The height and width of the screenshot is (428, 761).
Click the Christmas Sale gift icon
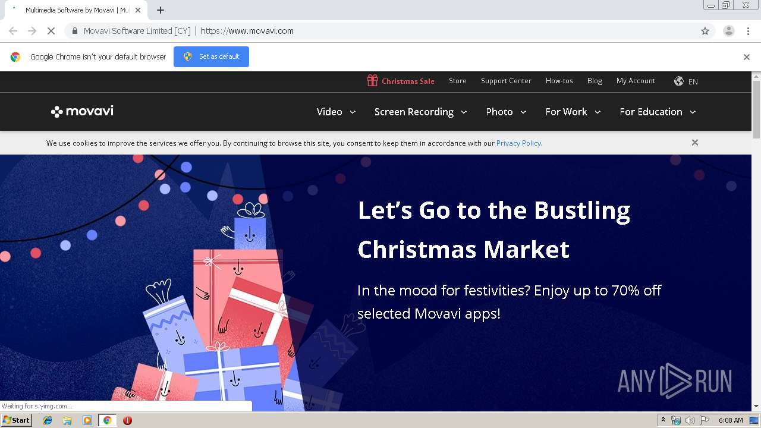[372, 81]
